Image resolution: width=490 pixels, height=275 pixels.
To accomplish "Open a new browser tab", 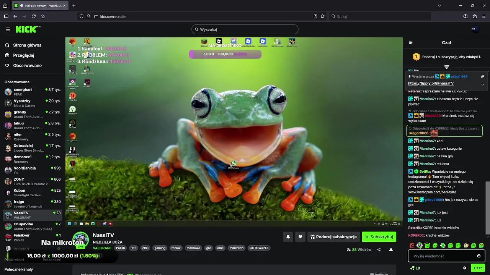I will tap(74, 6).
